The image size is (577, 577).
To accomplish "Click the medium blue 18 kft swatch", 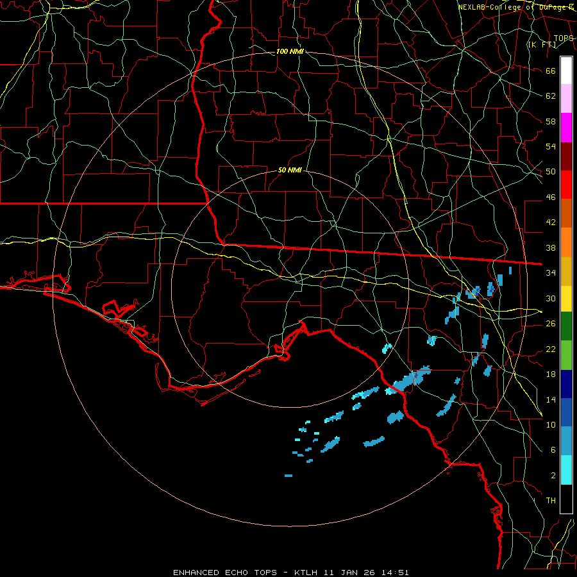I will click(566, 412).
